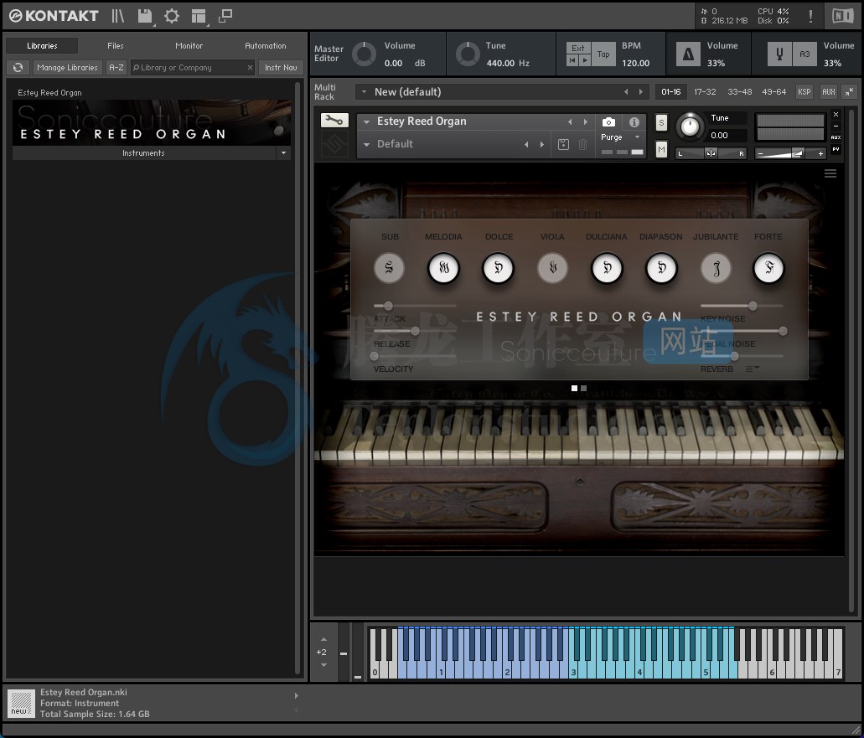
Task: Sort libraries with A-Z button
Action: (x=116, y=67)
